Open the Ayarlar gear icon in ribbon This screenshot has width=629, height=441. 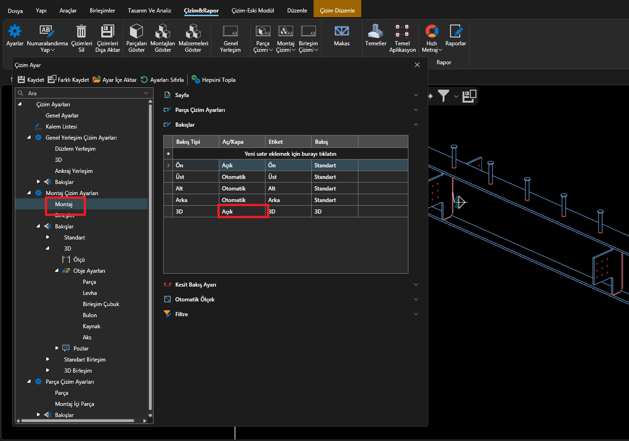coord(15,32)
